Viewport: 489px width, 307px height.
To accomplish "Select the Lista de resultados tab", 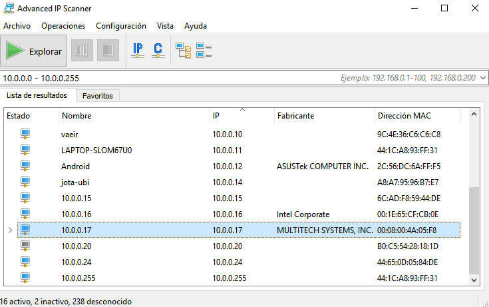I will click(37, 95).
